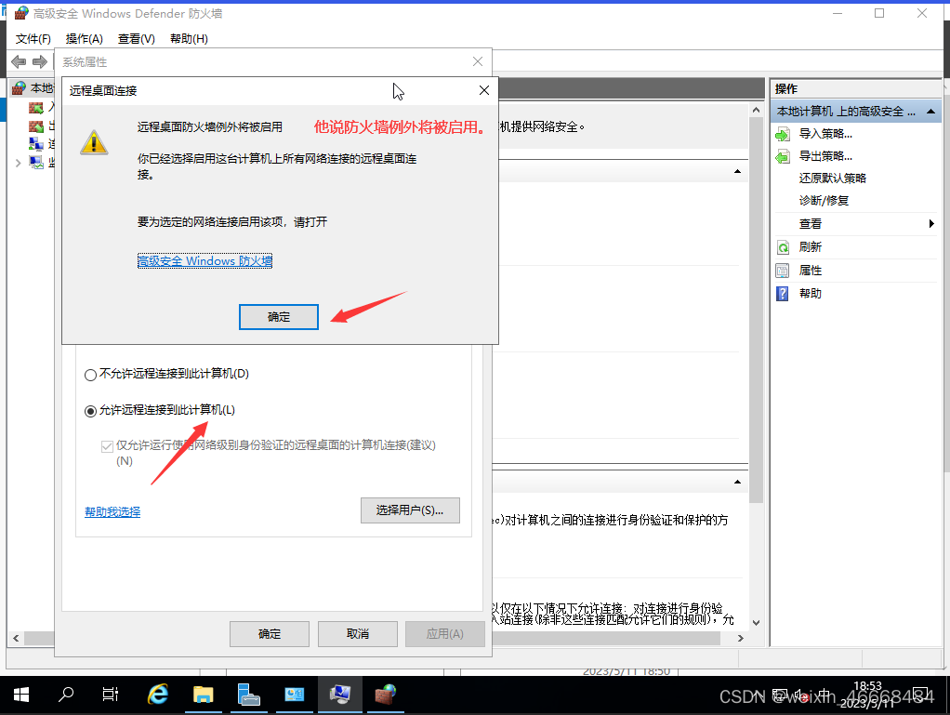This screenshot has width=950, height=715.
Task: Open Server Manager taskbar icon
Action: [248, 695]
